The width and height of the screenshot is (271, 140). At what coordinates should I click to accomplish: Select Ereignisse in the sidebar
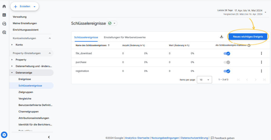coord(25,79)
